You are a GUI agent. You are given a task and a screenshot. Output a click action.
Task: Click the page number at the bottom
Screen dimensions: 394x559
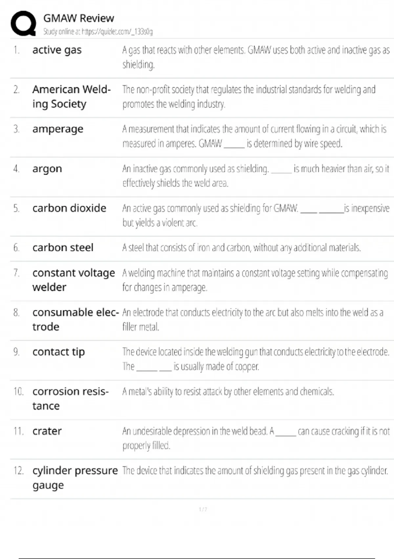(203, 509)
